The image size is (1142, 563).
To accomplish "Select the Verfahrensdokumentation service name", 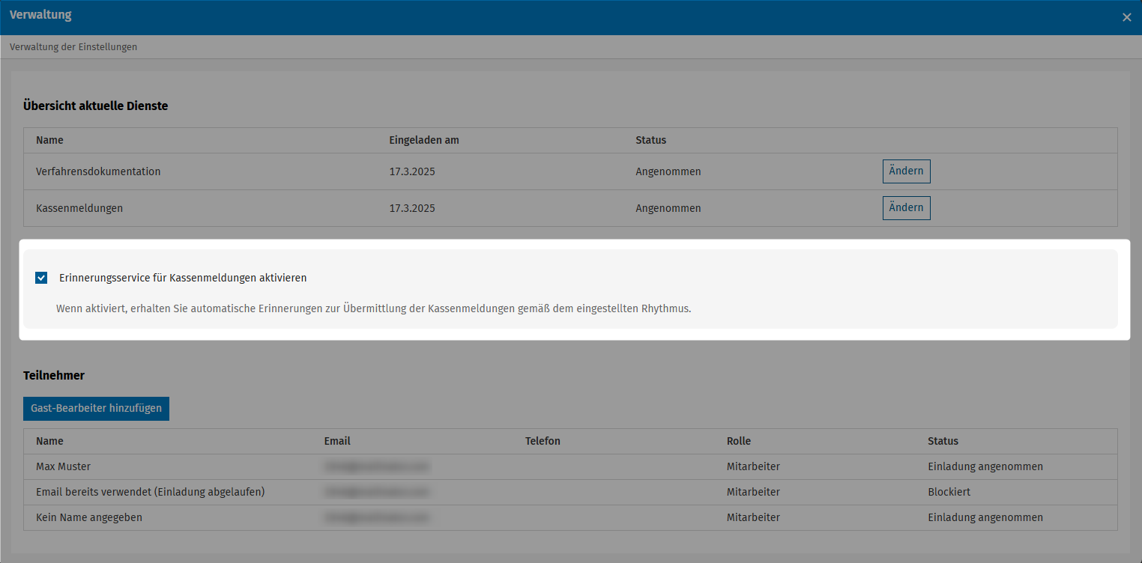I will tap(98, 171).
